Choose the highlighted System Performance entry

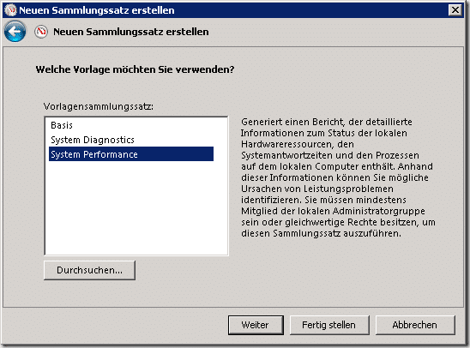[x=131, y=154]
